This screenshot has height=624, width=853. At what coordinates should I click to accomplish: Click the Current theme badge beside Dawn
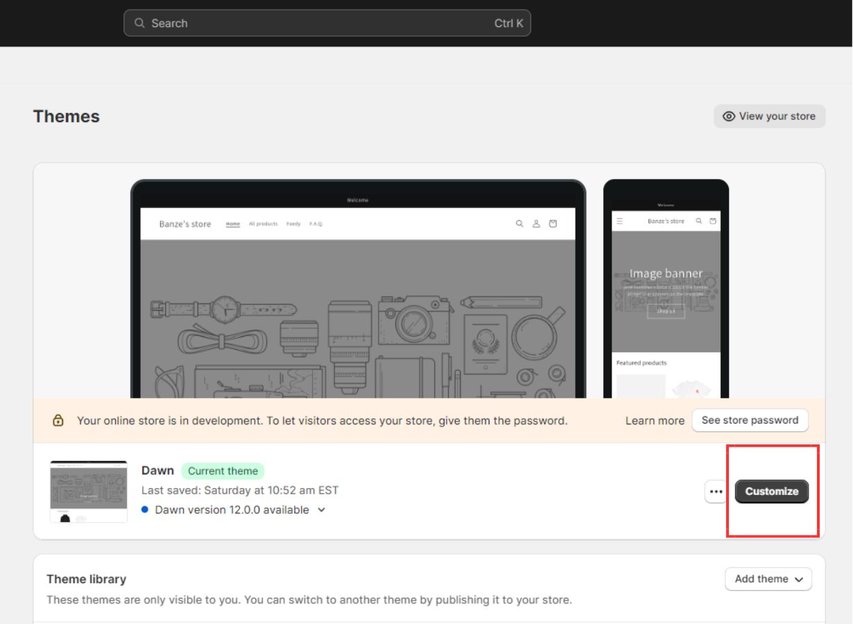click(223, 471)
